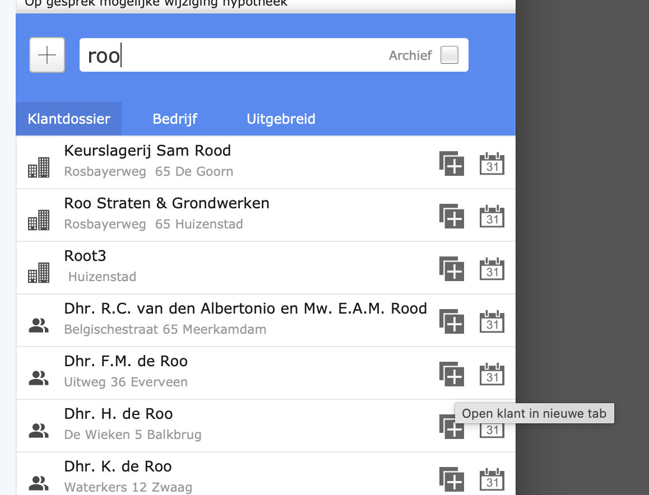
Task: Open Dhr. K. de Roo in new tab
Action: pyautogui.click(x=451, y=479)
